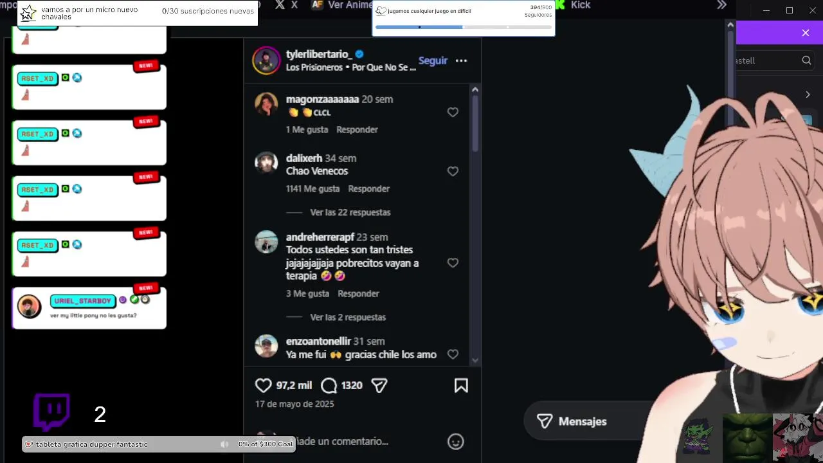This screenshot has width=823, height=463.
Task: Open comments via speech bubble icon
Action: [x=329, y=386]
